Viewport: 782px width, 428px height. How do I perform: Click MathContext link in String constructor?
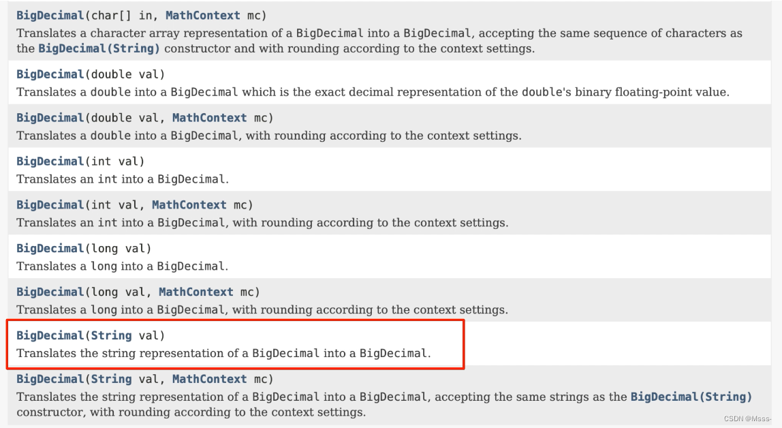coord(210,379)
